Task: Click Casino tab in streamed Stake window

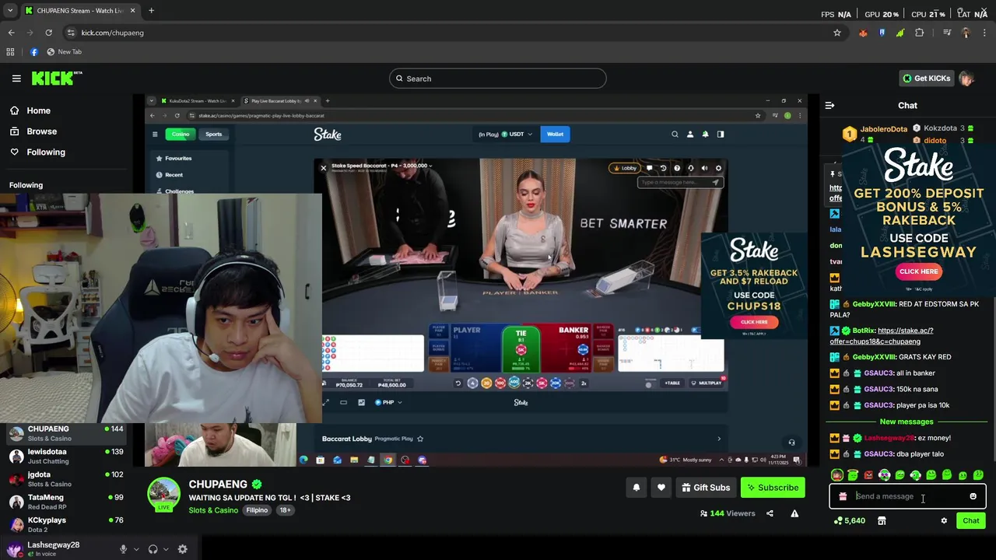Action: point(181,135)
